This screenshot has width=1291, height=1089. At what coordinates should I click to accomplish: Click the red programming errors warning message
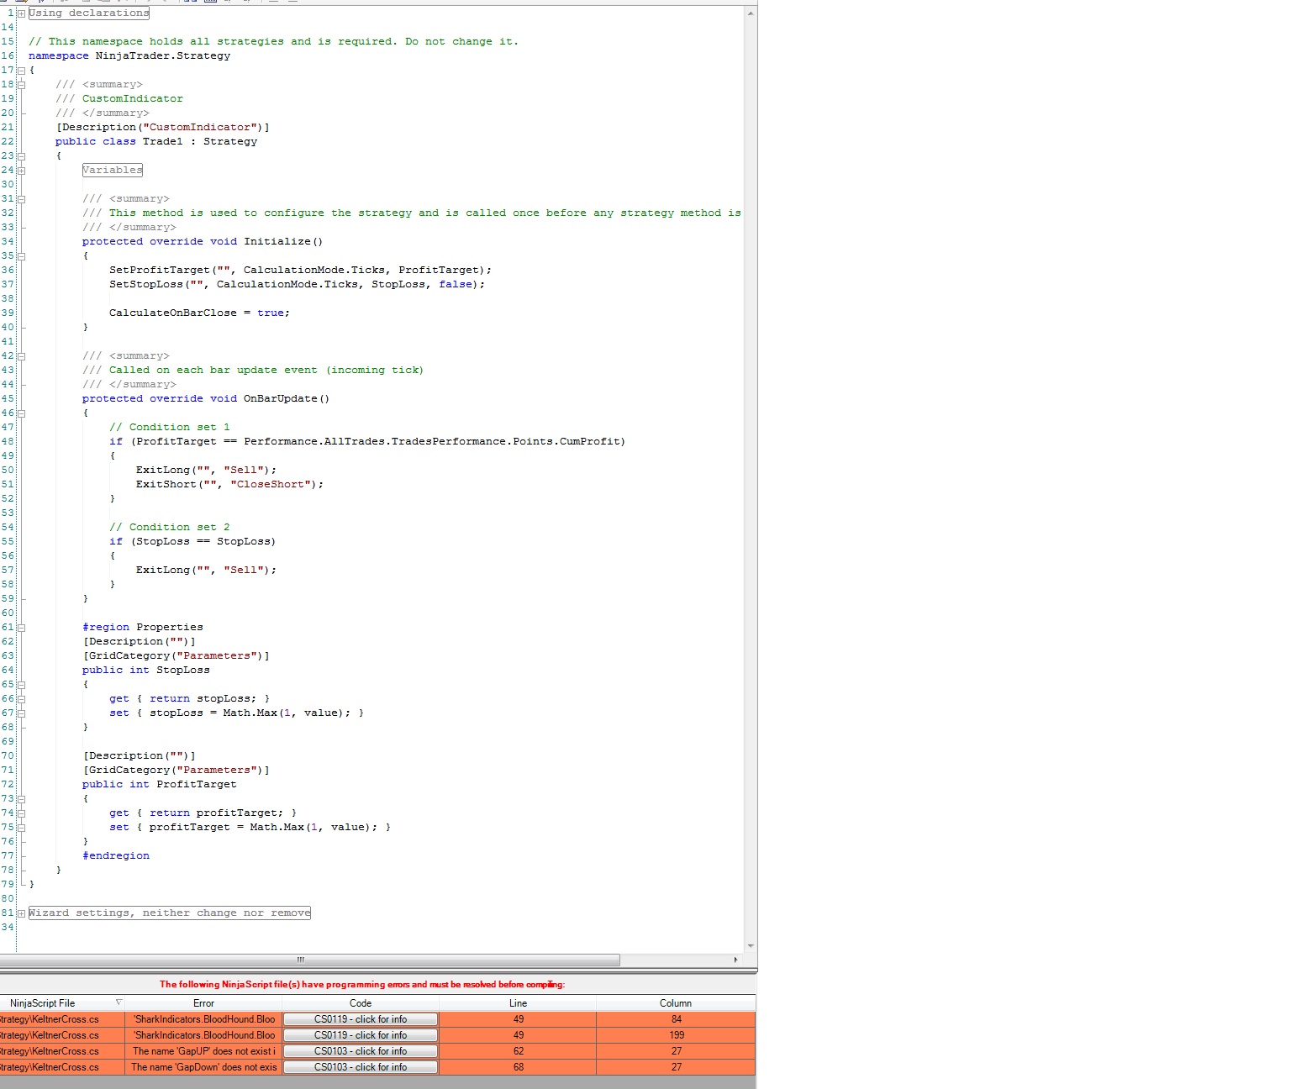coord(362,984)
